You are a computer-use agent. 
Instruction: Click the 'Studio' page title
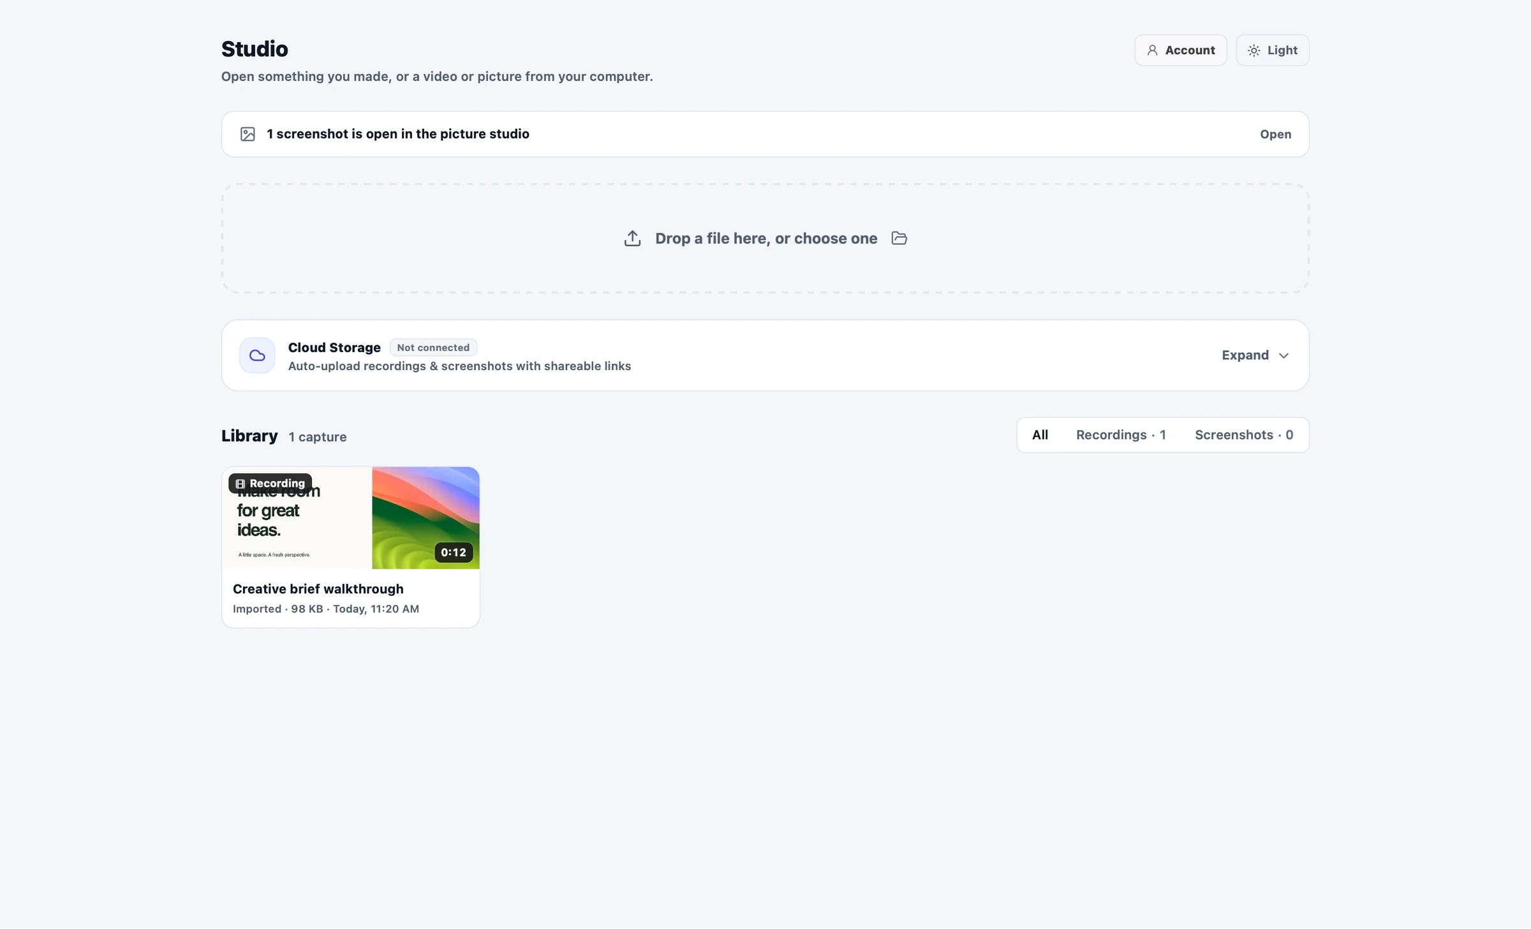pyautogui.click(x=255, y=49)
